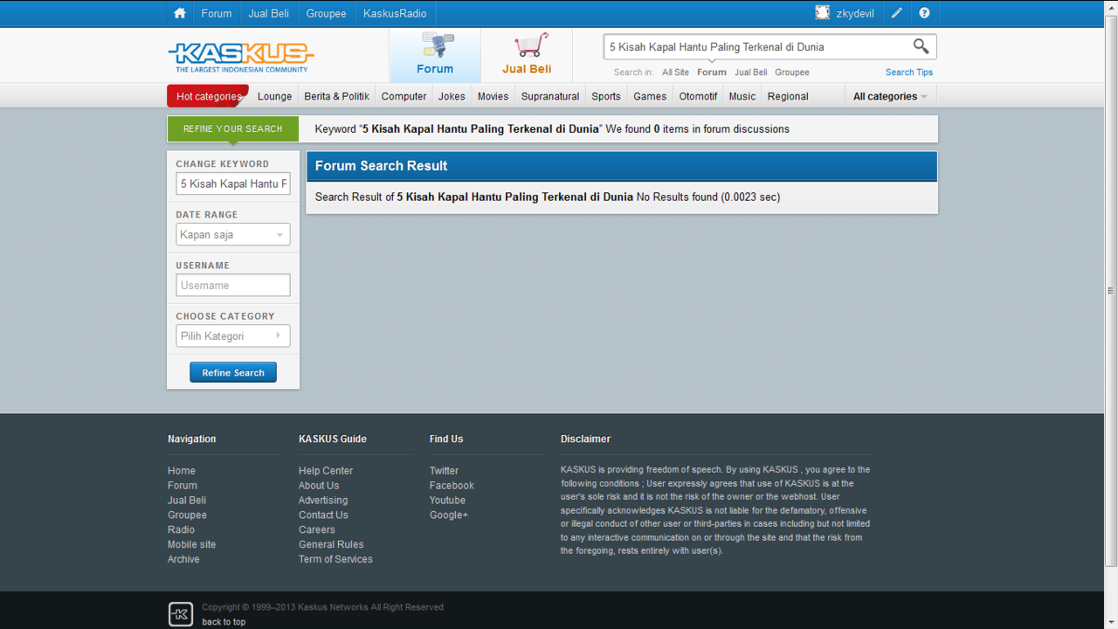The height and width of the screenshot is (629, 1118).
Task: Open footer Forum link
Action: pos(183,486)
